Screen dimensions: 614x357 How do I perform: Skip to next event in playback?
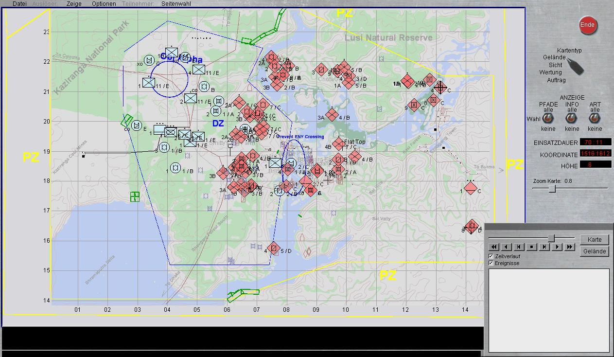[x=544, y=247]
